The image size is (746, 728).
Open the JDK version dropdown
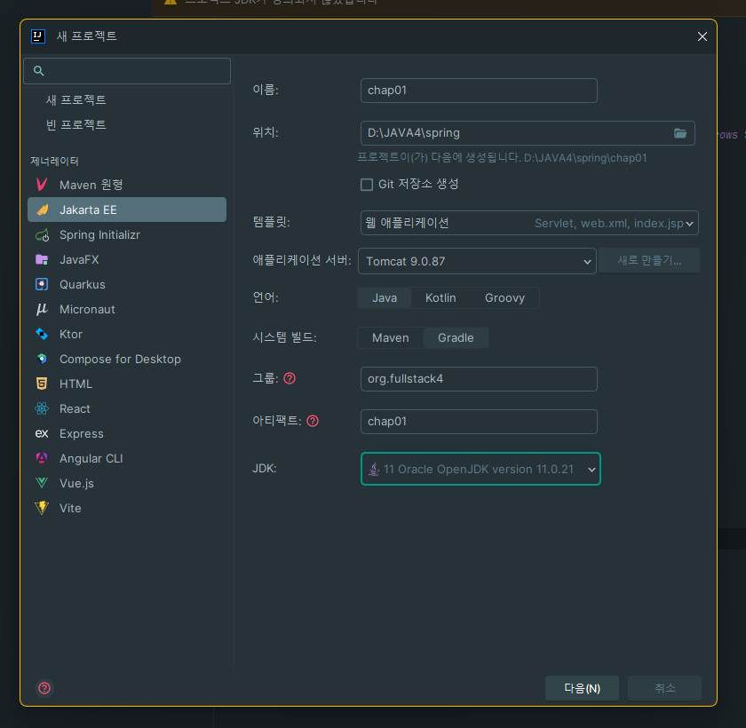tap(480, 470)
